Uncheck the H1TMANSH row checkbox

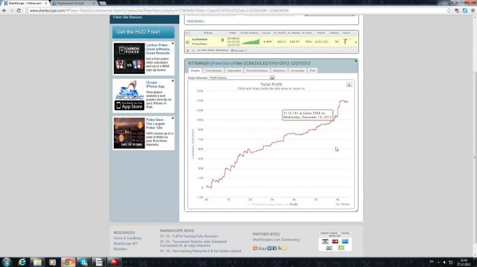tap(187, 42)
